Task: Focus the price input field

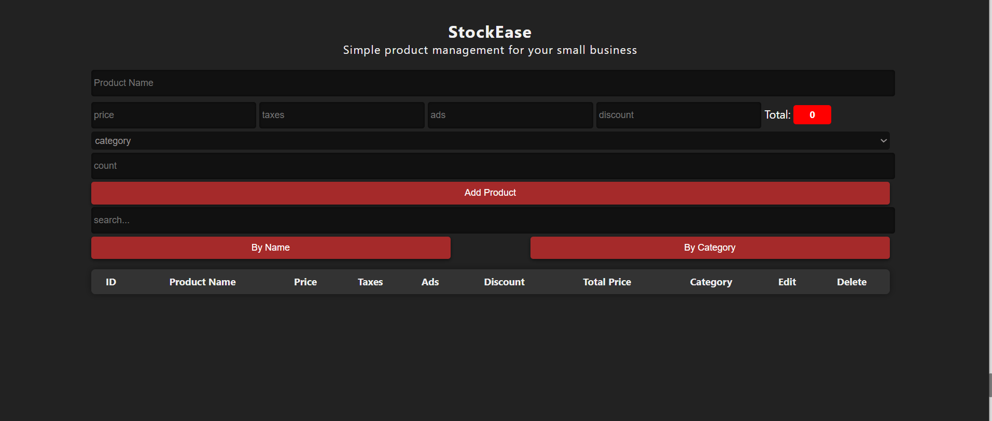Action: point(173,114)
